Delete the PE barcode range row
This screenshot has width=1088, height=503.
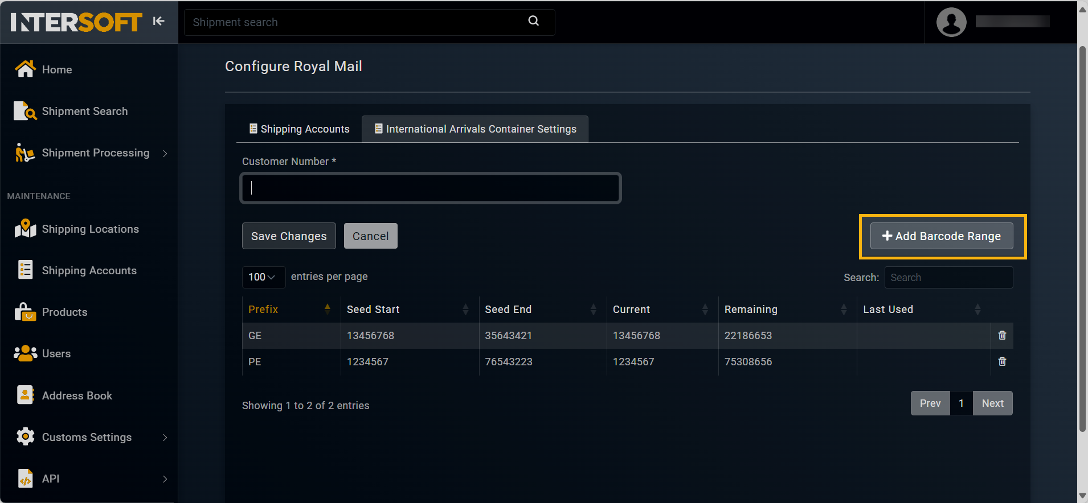point(1002,361)
